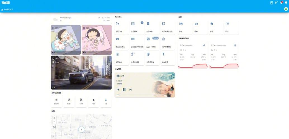289x139 pixels.
Task: Open the whole-house battery levels card
Action: coord(122,58)
